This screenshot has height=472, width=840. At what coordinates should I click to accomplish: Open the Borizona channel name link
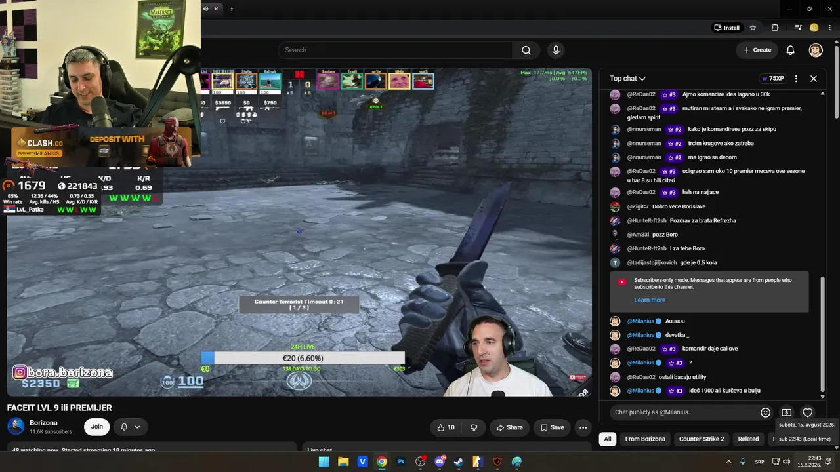43,423
